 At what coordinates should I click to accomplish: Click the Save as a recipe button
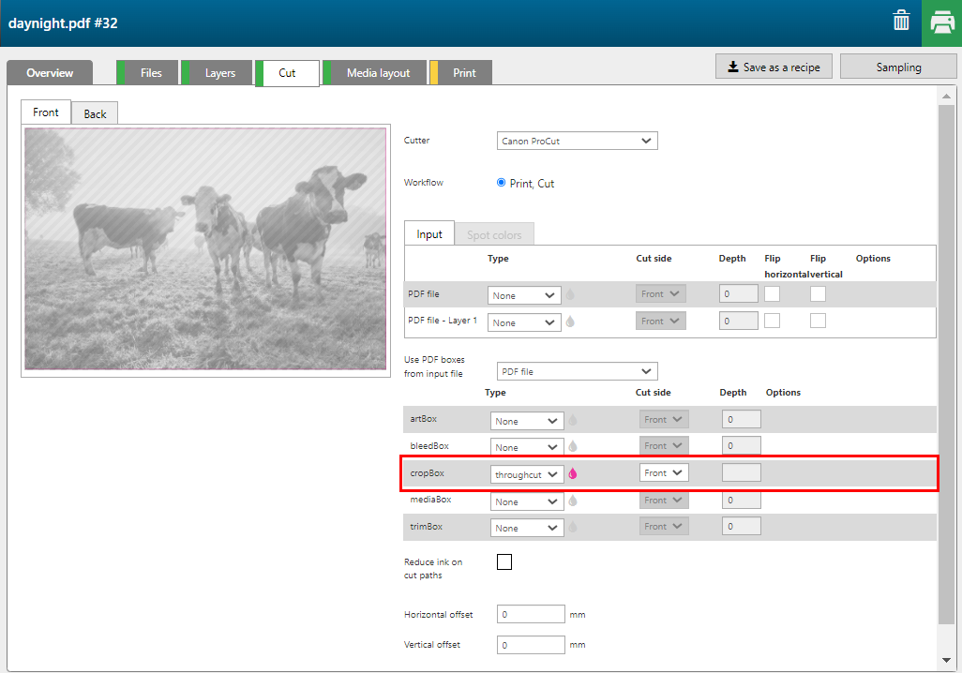774,67
